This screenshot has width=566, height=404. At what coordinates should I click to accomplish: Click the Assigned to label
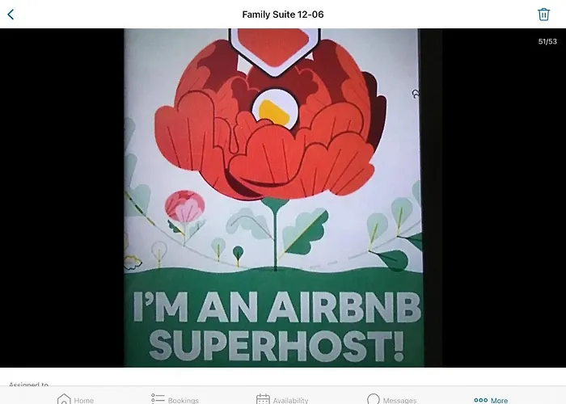click(x=28, y=385)
